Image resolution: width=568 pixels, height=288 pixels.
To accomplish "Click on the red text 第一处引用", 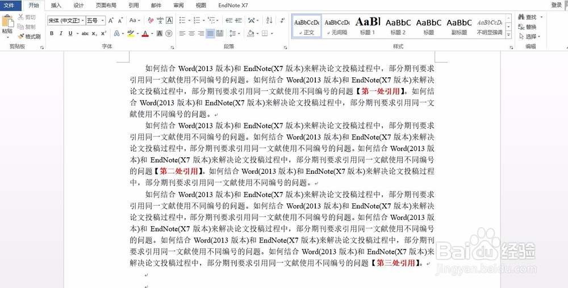I will tap(381, 91).
